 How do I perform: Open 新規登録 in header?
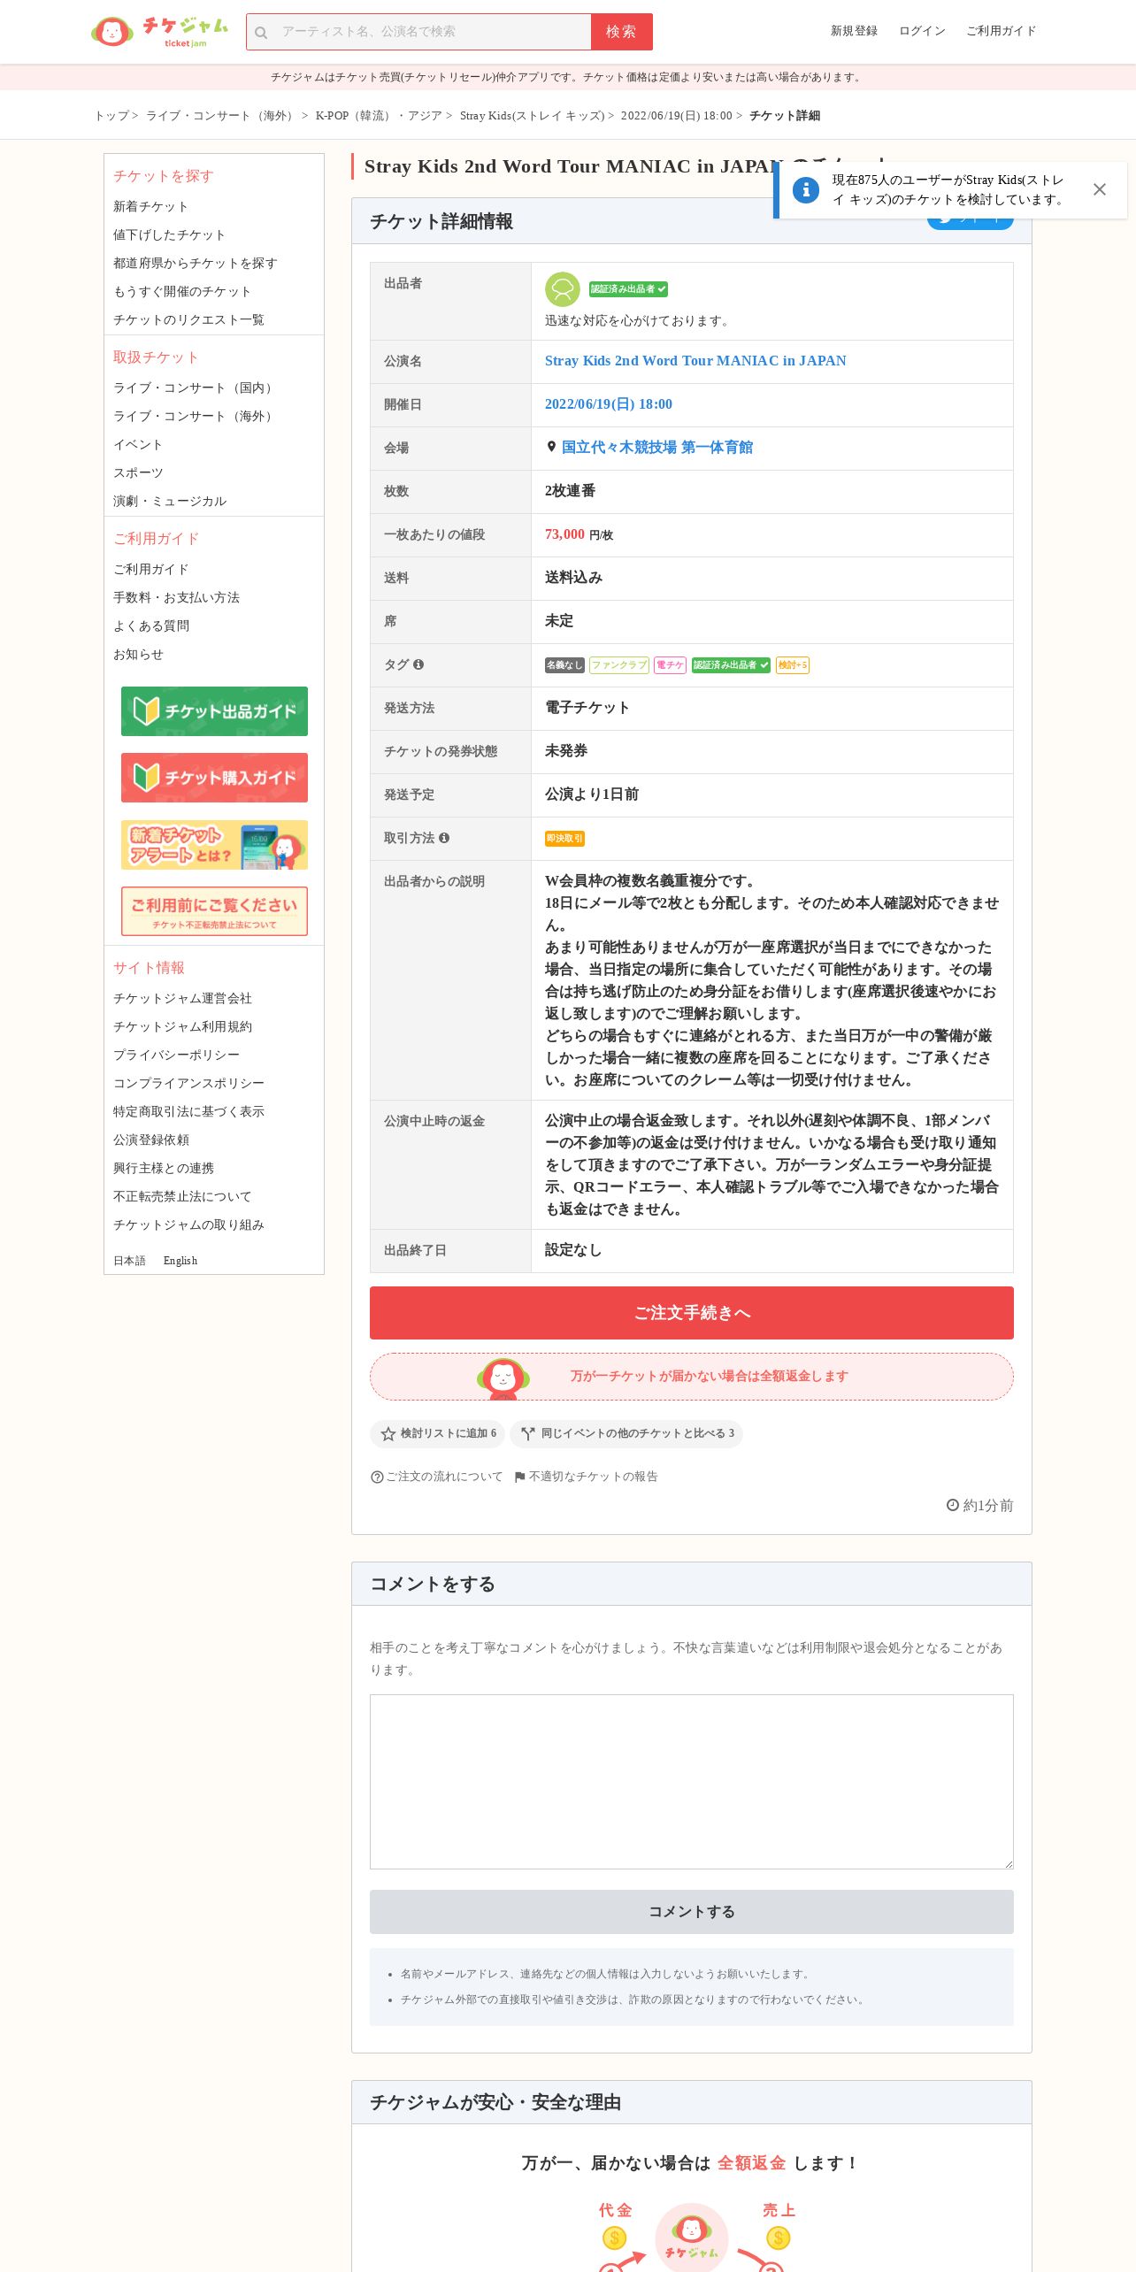pos(854,31)
